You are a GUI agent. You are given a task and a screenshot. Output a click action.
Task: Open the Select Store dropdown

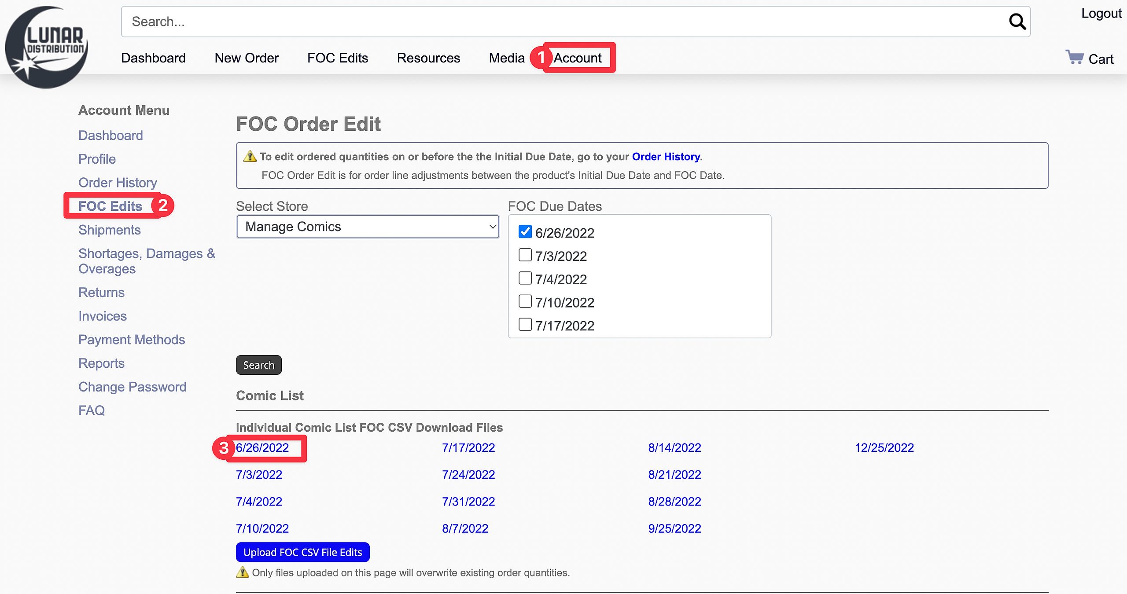(x=368, y=227)
